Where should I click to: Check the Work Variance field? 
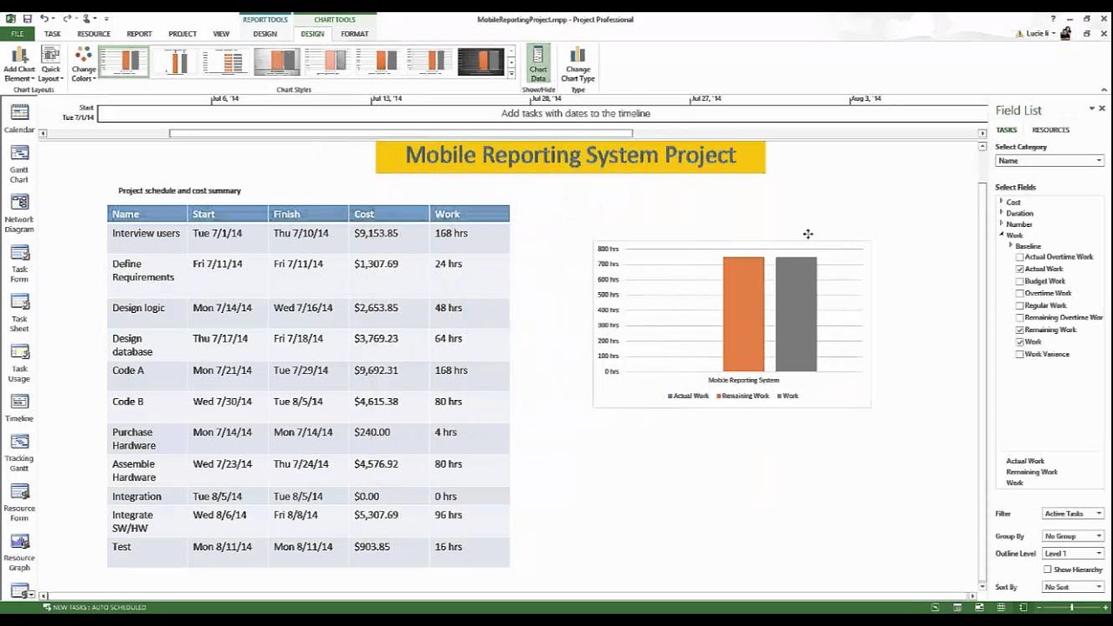pyautogui.click(x=1020, y=355)
